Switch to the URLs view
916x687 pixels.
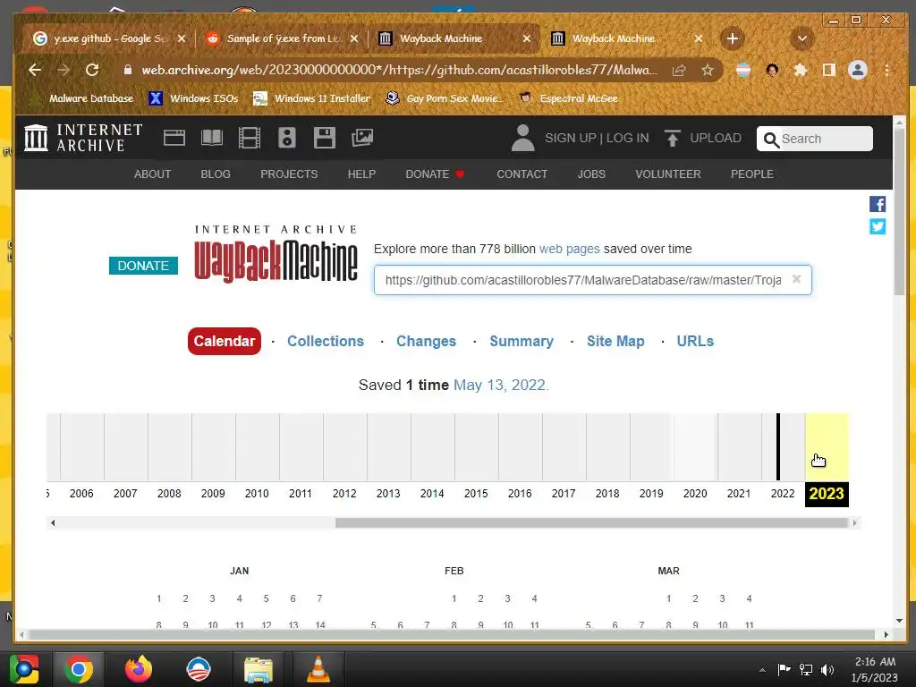tap(695, 341)
